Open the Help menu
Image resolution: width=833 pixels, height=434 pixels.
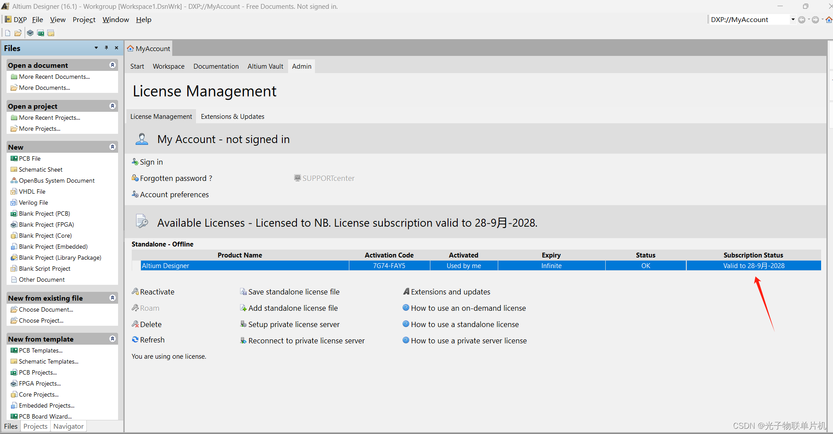click(x=144, y=19)
